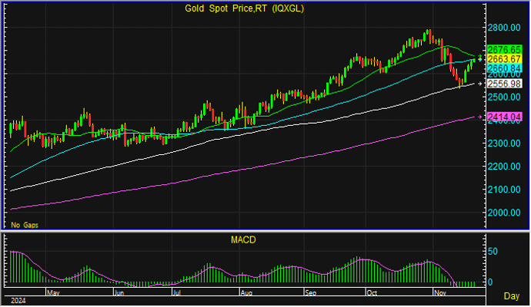Open the Day timeframe selector
The width and height of the screenshot is (531, 307).
tap(511, 295)
